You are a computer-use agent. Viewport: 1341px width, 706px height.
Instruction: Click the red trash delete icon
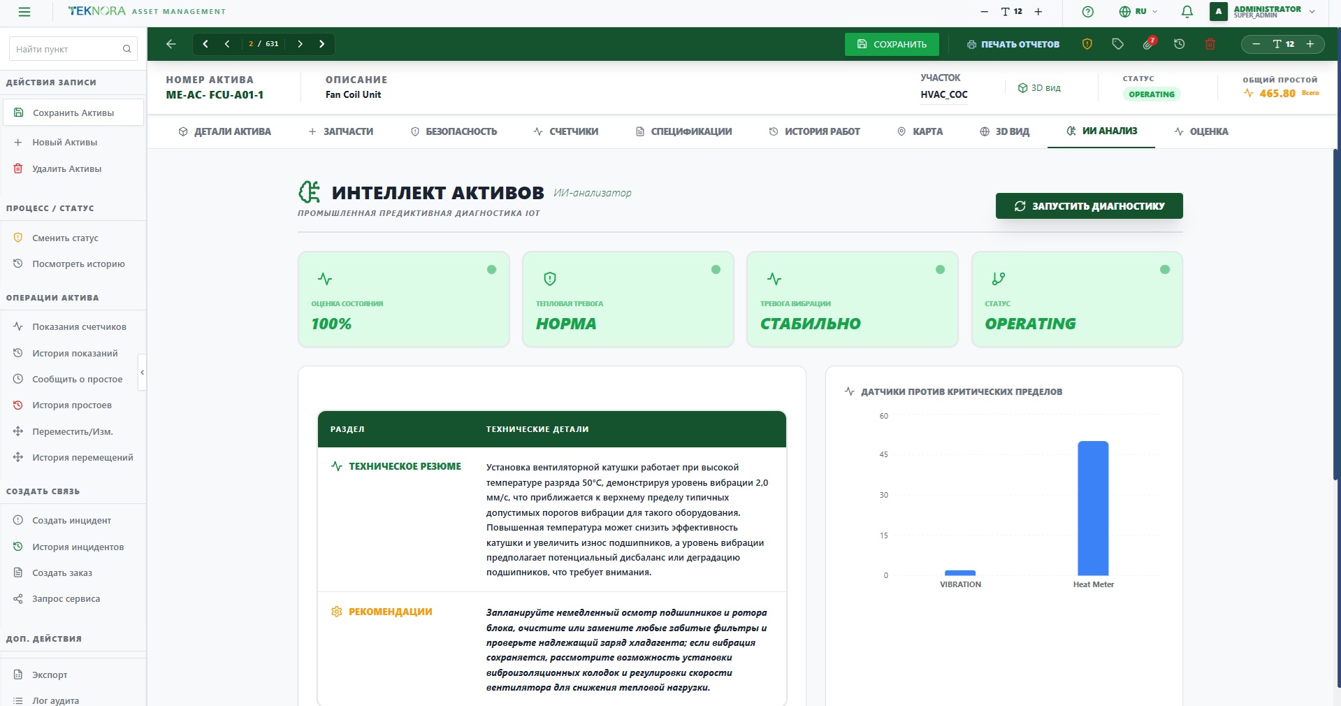pyautogui.click(x=1210, y=44)
